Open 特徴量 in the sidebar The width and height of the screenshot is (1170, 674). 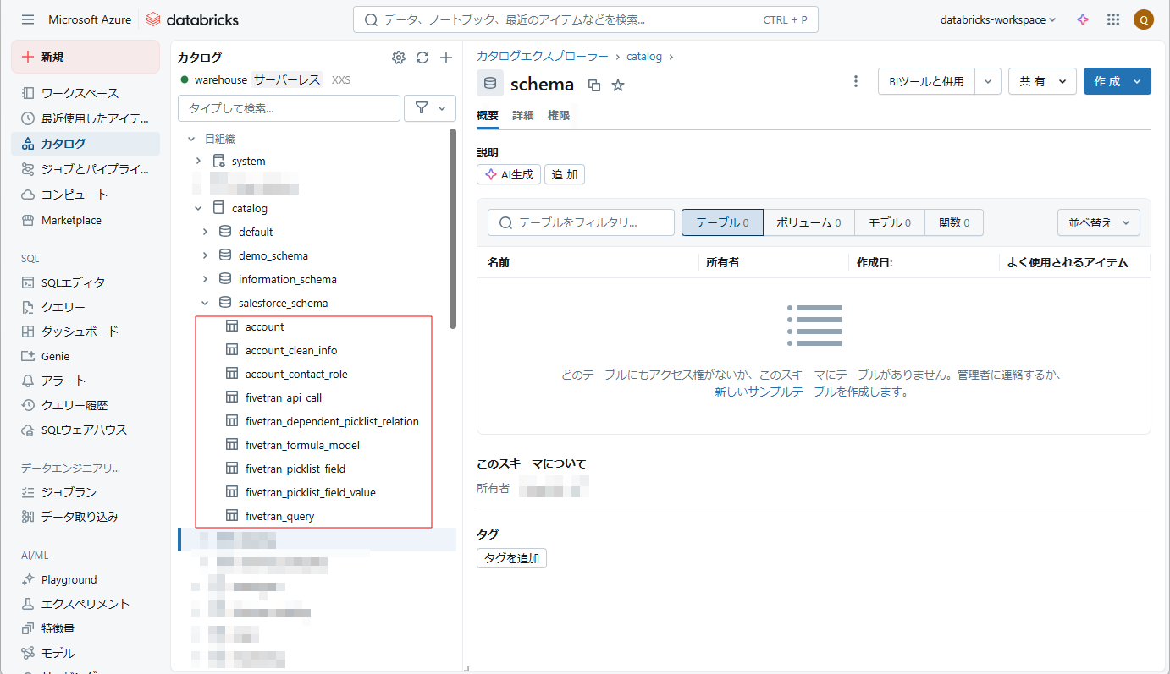[86, 628]
